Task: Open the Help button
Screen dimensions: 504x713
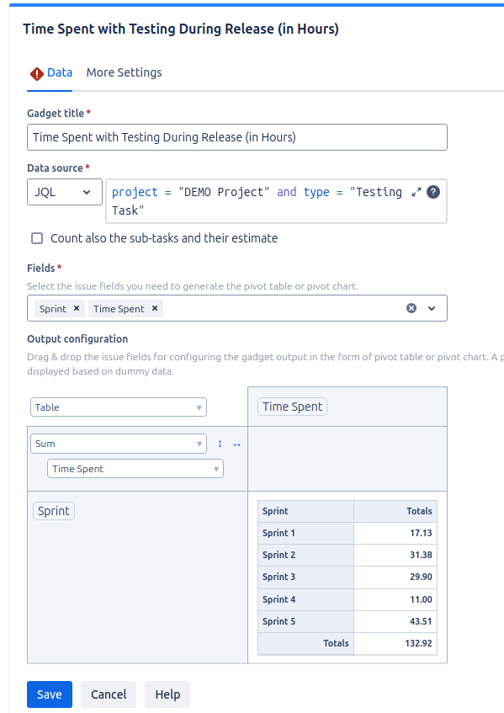Action: coord(167,694)
